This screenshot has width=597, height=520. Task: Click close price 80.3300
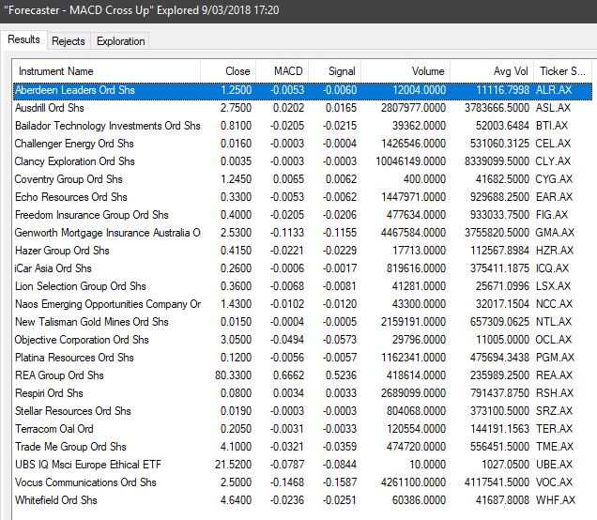tap(233, 375)
